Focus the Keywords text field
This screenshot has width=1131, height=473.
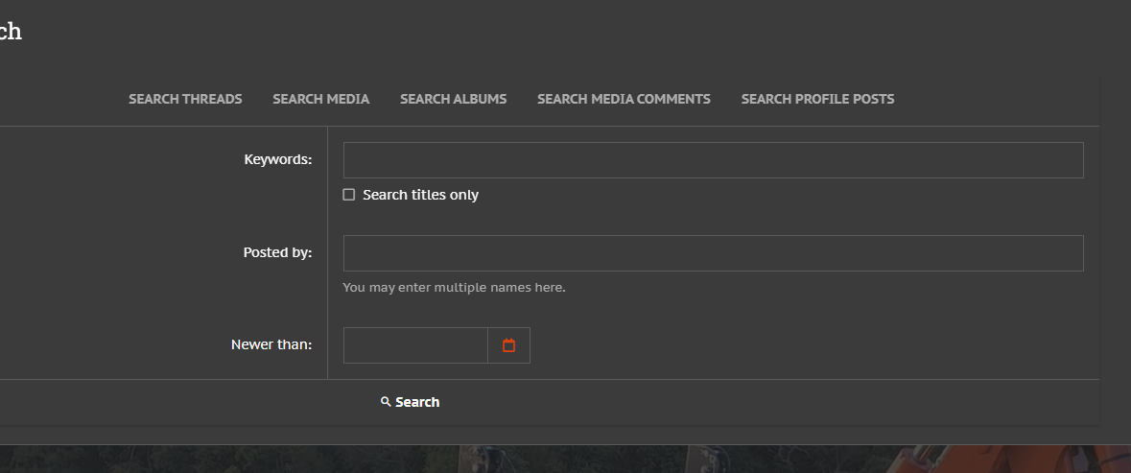click(713, 160)
